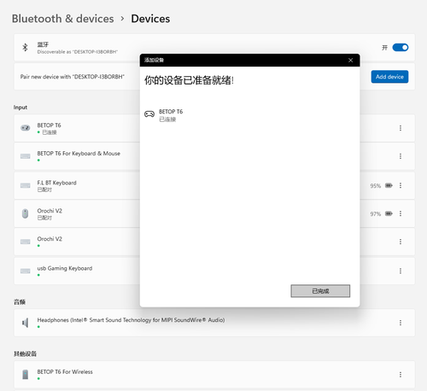Click the Add device button
The image size is (427, 391).
pyautogui.click(x=389, y=77)
